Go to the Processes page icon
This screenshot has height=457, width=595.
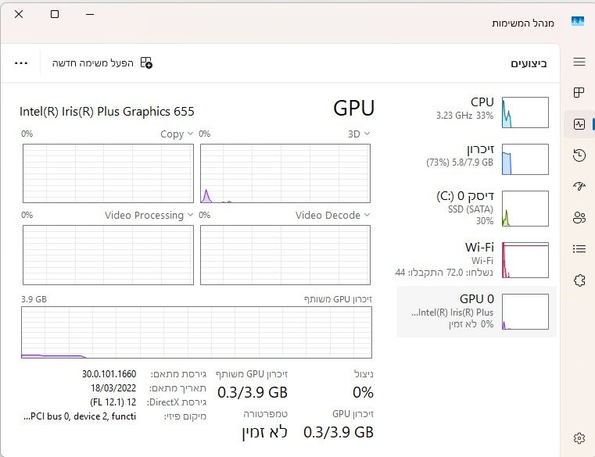click(579, 92)
